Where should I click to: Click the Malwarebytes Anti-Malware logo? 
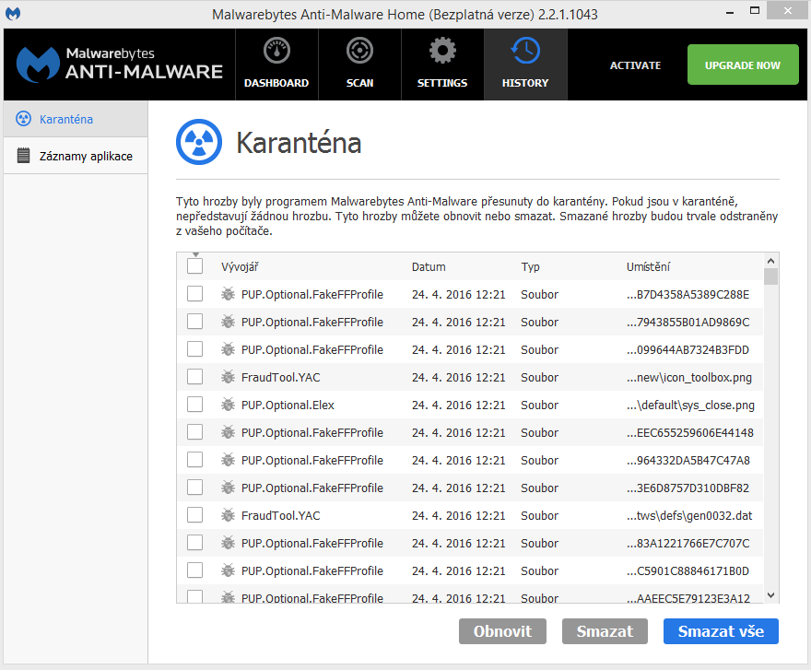pyautogui.click(x=120, y=65)
